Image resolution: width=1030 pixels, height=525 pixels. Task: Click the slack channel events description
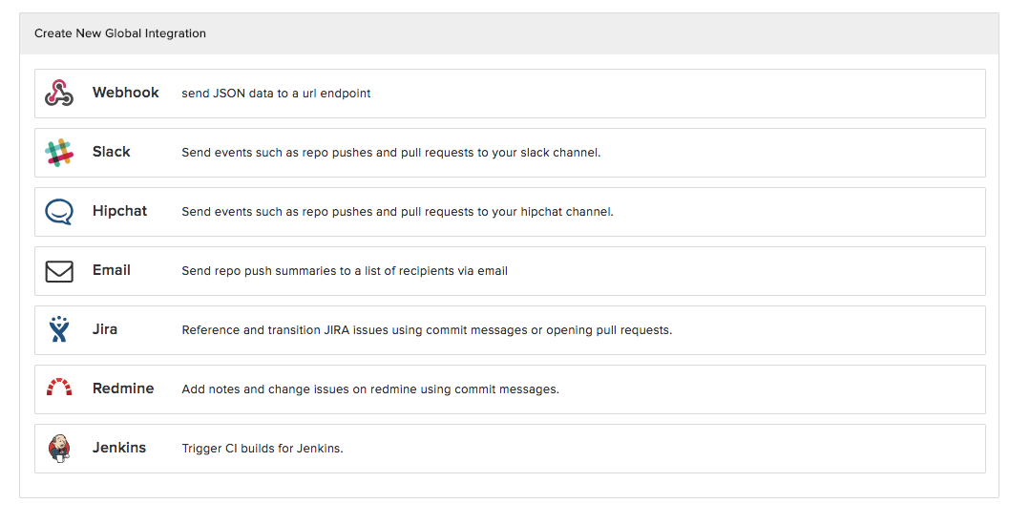pyautogui.click(x=390, y=153)
